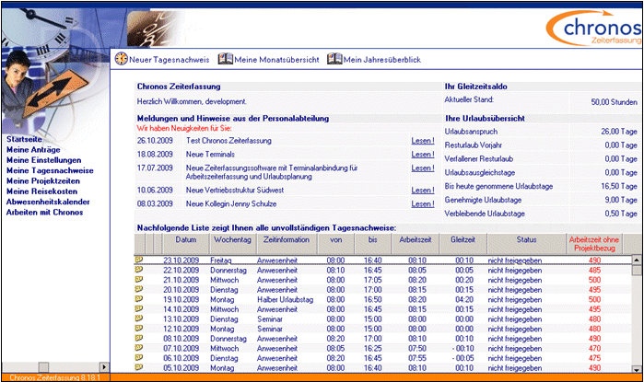The width and height of the screenshot is (644, 382).
Task: Click the 26,00 Tage Urlaubsanspruch value
Action: (x=619, y=132)
